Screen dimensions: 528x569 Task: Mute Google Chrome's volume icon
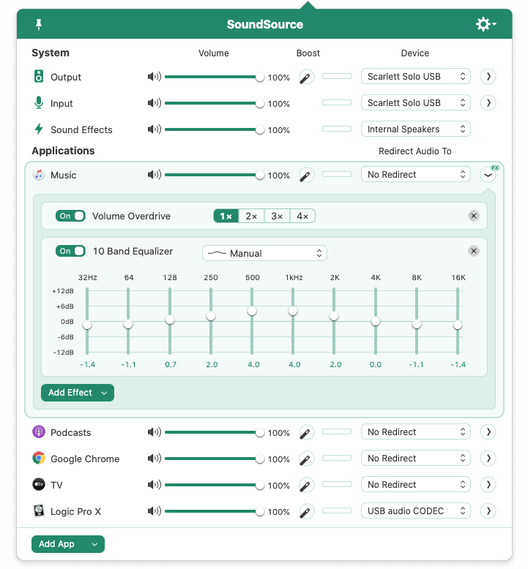154,459
